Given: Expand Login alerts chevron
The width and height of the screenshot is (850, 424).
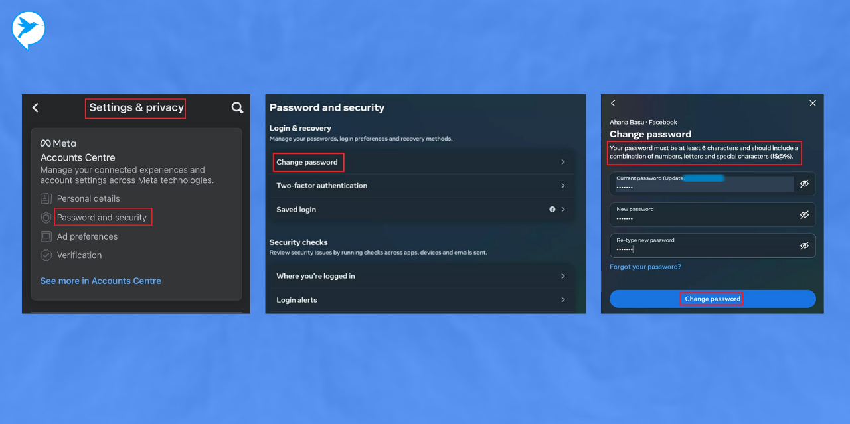Looking at the screenshot, I should point(562,300).
